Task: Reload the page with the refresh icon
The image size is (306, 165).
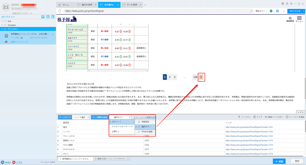Action: pos(60,11)
